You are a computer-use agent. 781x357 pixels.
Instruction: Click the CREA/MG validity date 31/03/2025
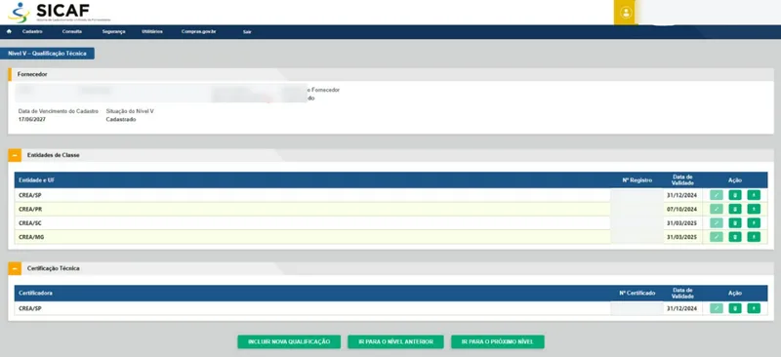[681, 237]
